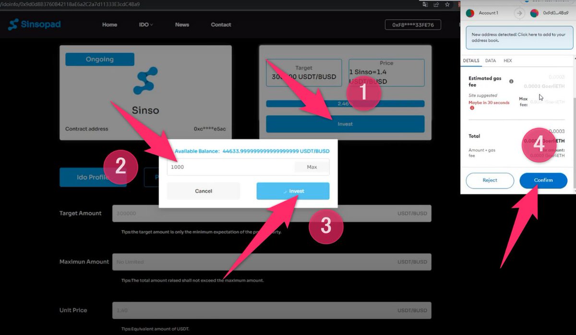Click the Unit Price field showing 1.40
This screenshot has height=335, width=576.
coord(272,311)
